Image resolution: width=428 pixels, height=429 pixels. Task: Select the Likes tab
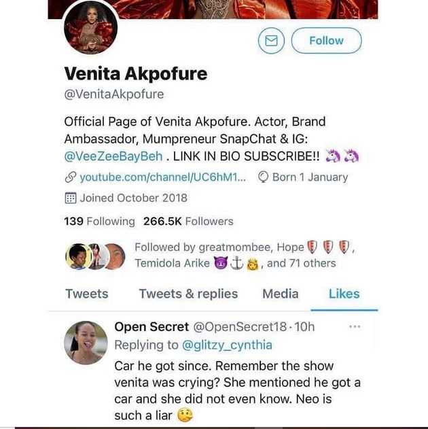(344, 294)
